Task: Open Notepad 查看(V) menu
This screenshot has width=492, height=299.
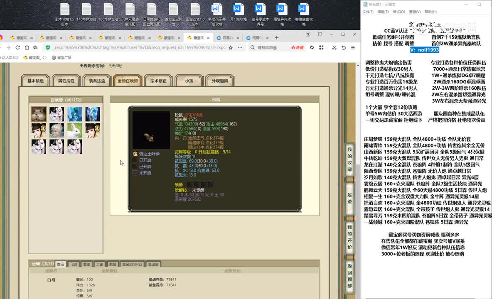Action: (x=414, y=12)
